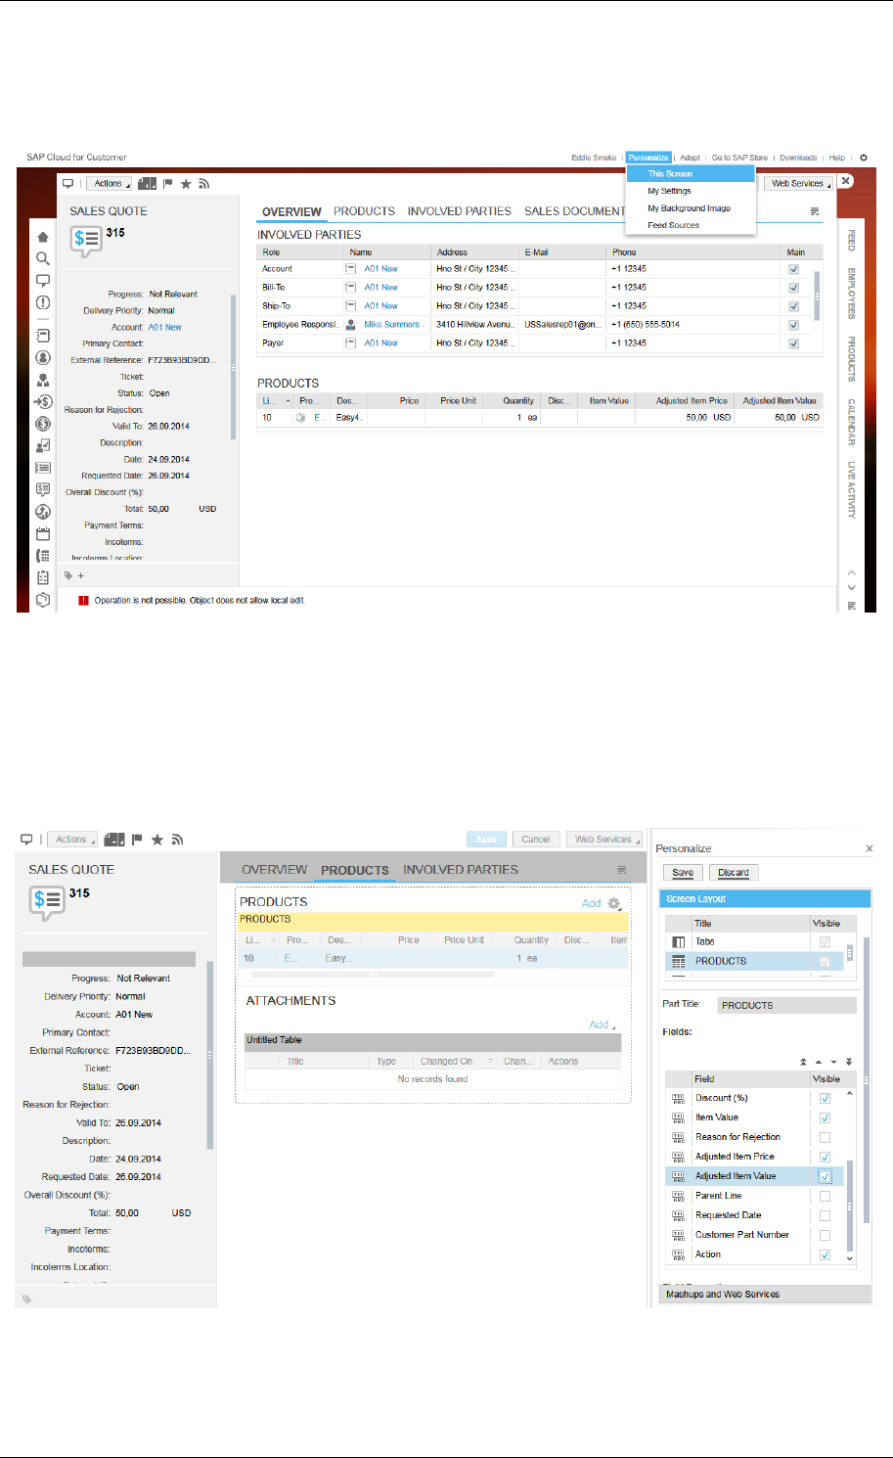
Task: Close the Personalize panel with X
Action: (869, 848)
